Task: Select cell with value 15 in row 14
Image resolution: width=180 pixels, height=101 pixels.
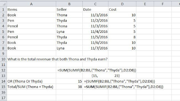Action: [x=69, y=81]
